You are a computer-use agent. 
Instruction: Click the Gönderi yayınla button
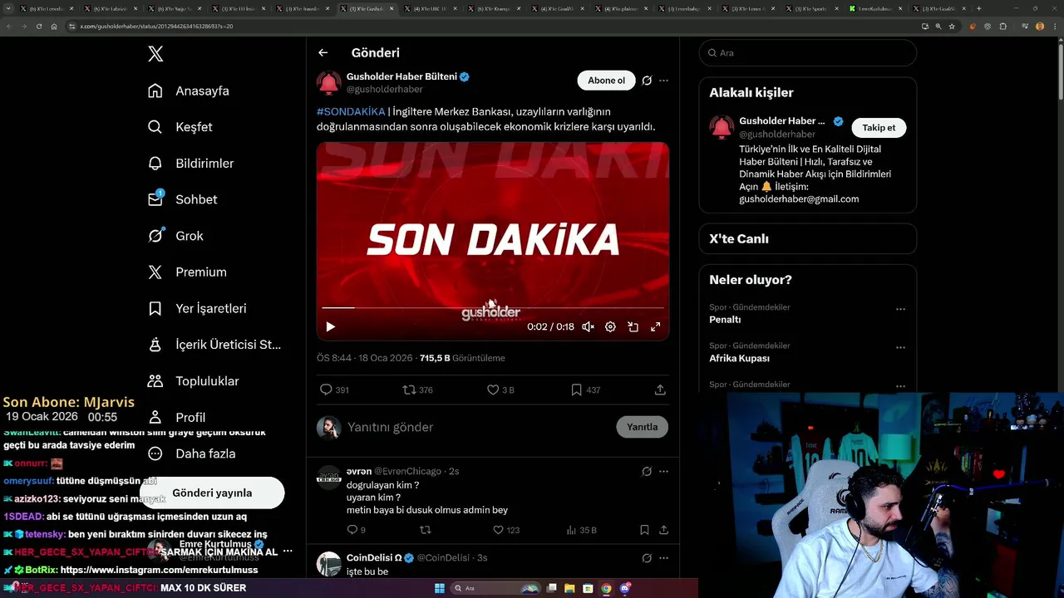[x=212, y=493]
